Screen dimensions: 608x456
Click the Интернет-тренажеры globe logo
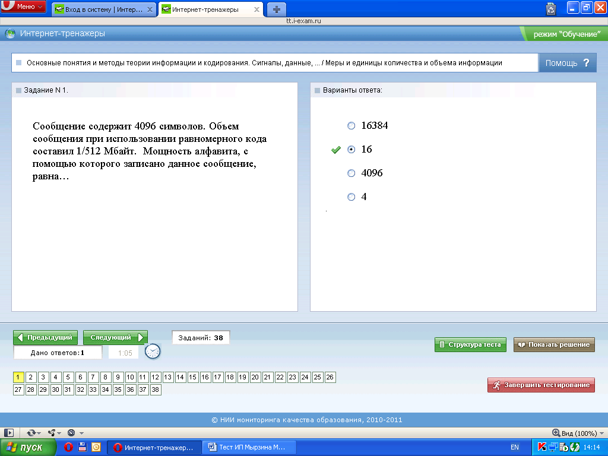(10, 34)
